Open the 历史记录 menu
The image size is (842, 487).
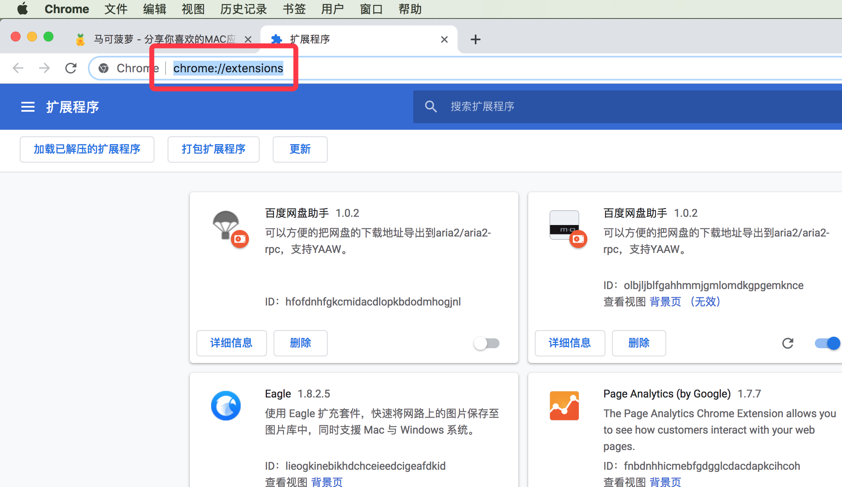243,9
